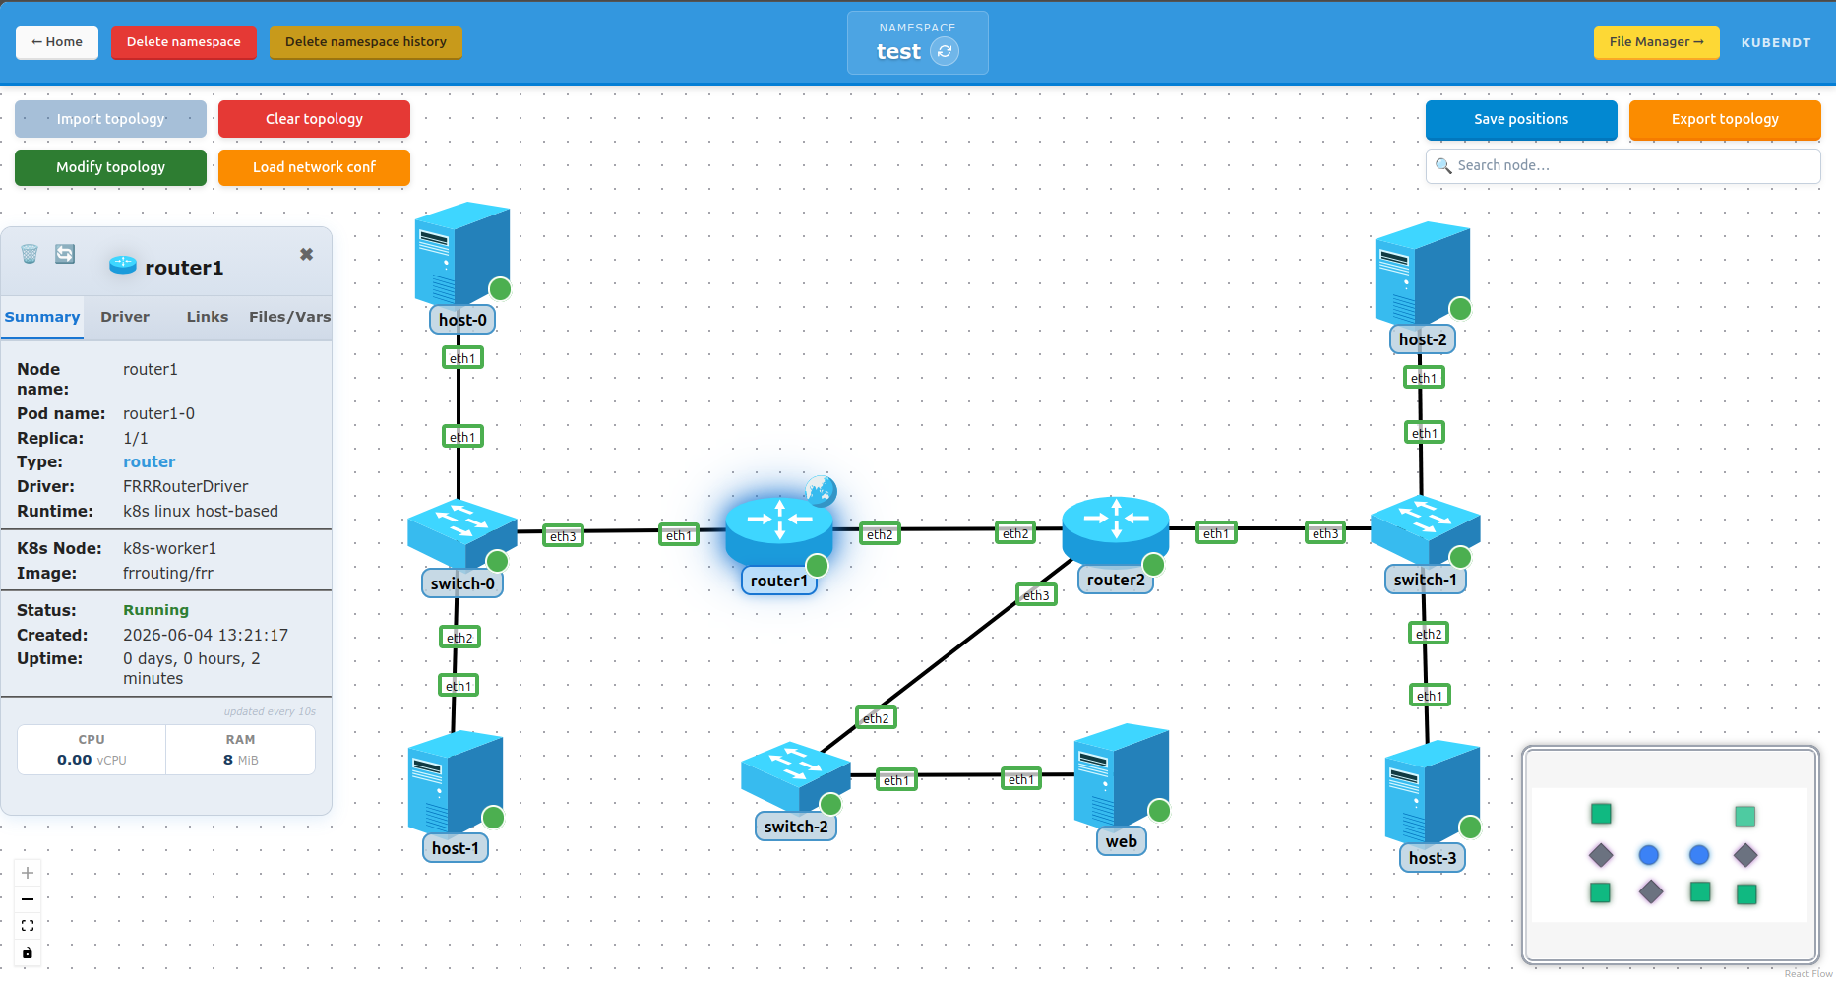The height and width of the screenshot is (981, 1836).
Task: Select the host-1 server node
Action: tap(456, 782)
